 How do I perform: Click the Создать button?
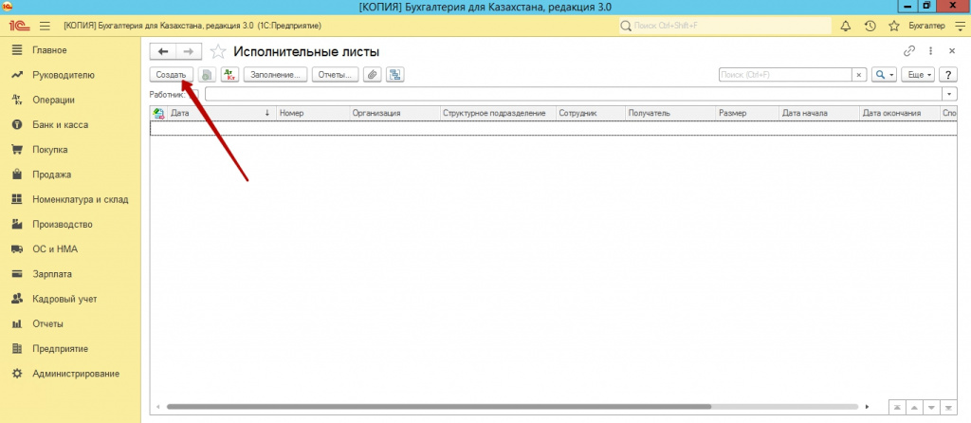tap(172, 74)
